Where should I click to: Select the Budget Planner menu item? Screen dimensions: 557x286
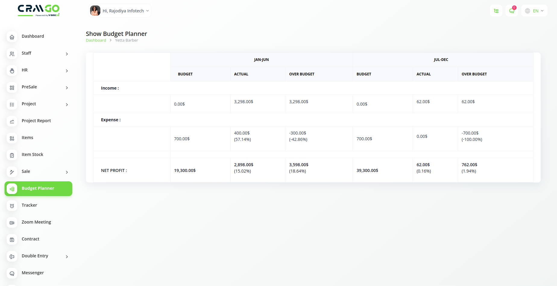[38, 189]
